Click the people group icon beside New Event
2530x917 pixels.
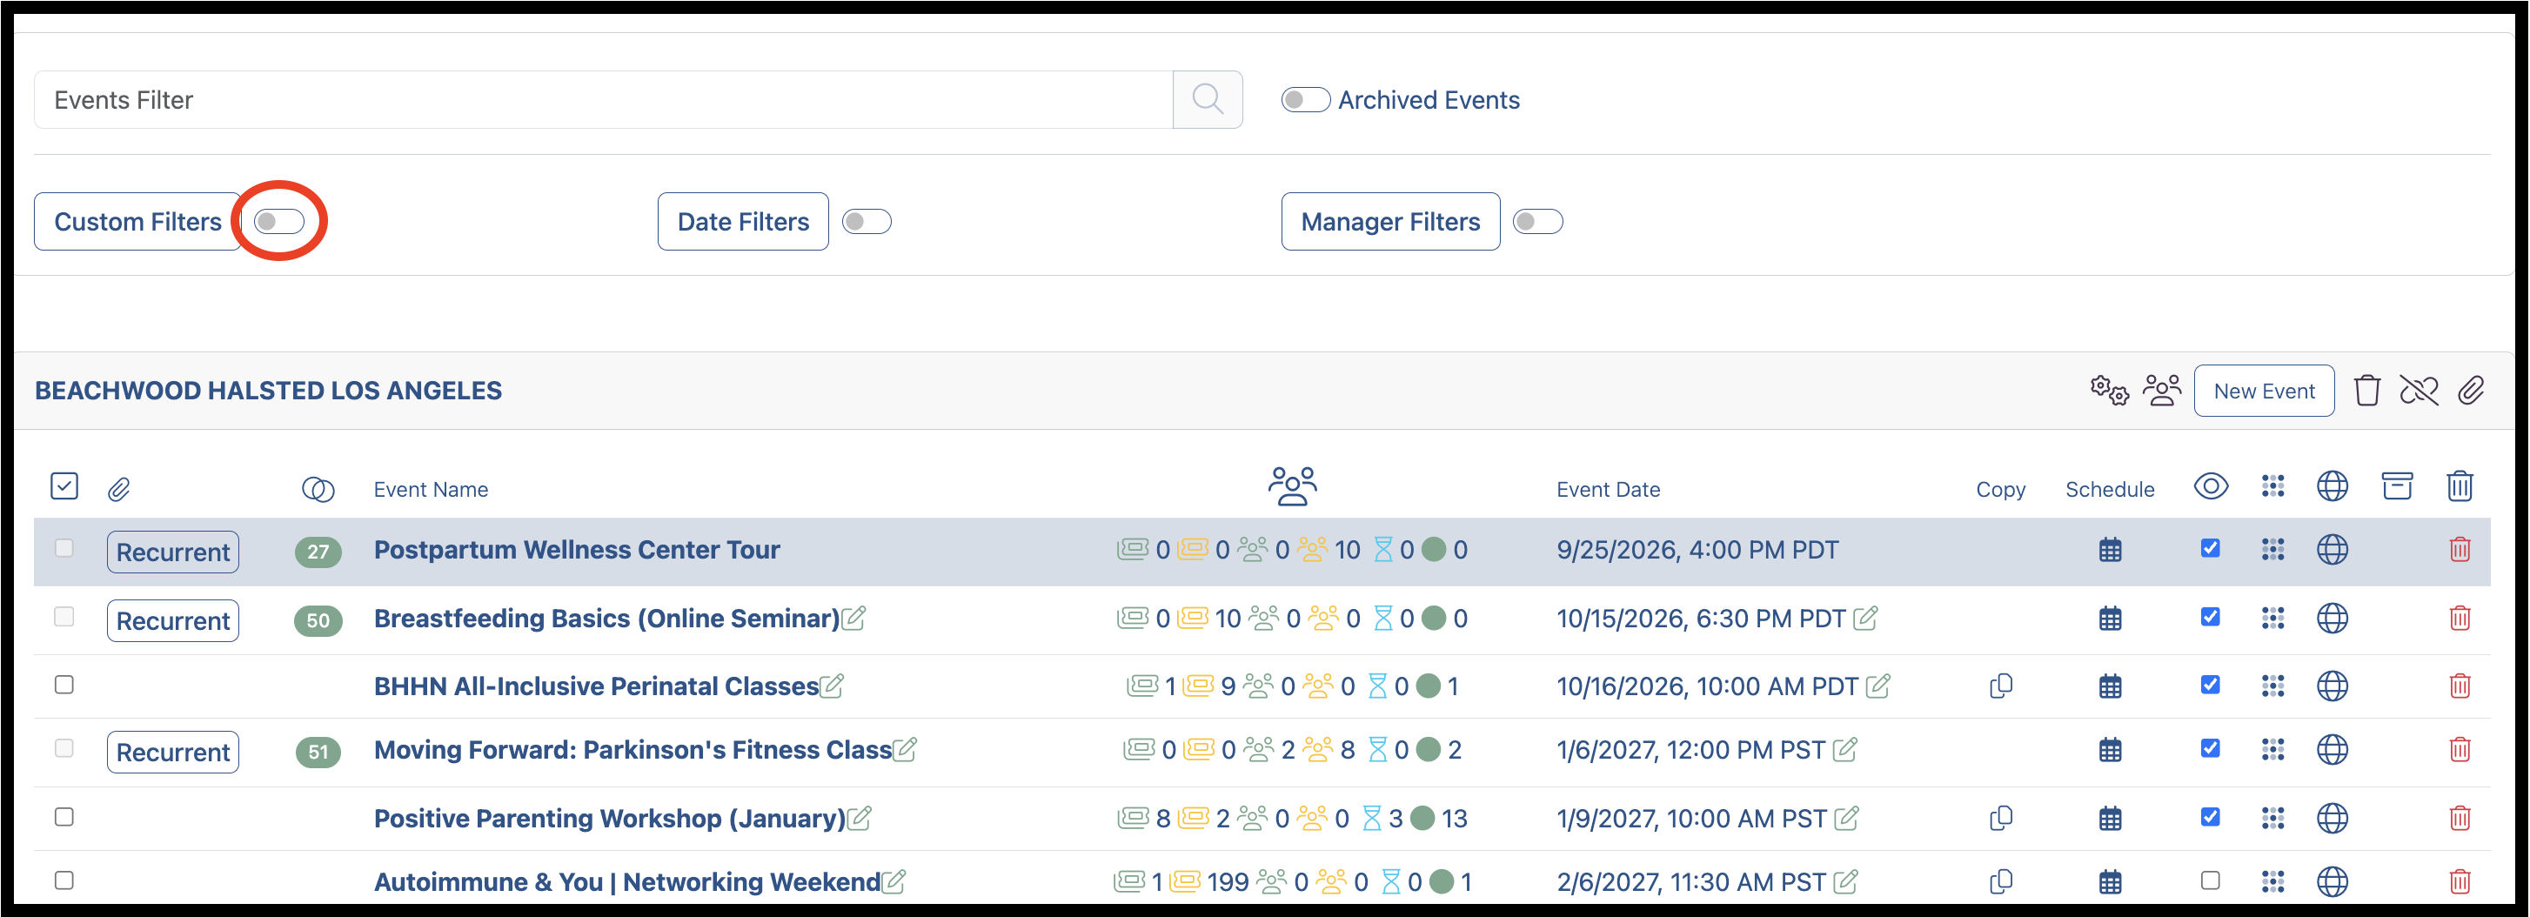point(2162,391)
